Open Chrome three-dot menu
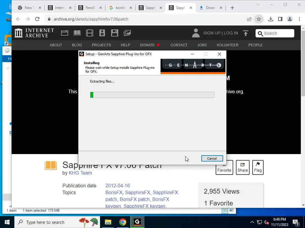This screenshot has width=305, height=228. click(x=299, y=19)
